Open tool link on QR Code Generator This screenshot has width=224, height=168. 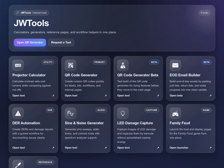tap(71, 95)
